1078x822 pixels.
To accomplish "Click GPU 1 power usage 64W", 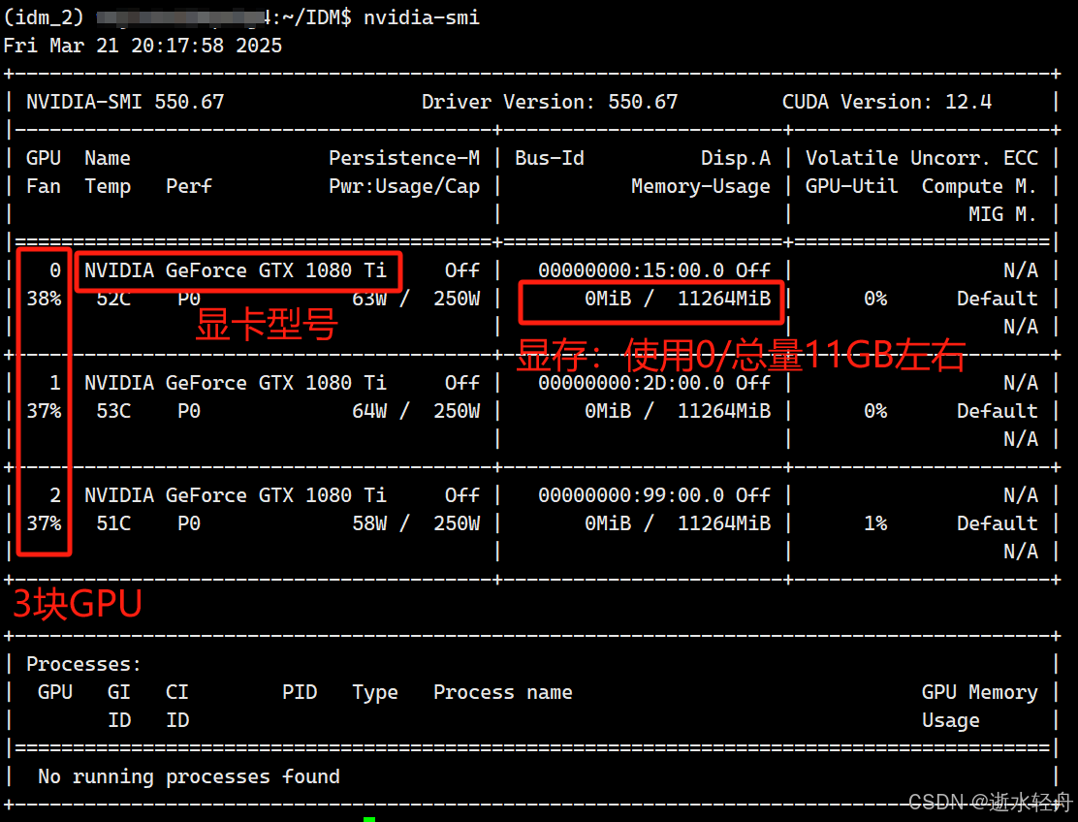I will (x=370, y=411).
